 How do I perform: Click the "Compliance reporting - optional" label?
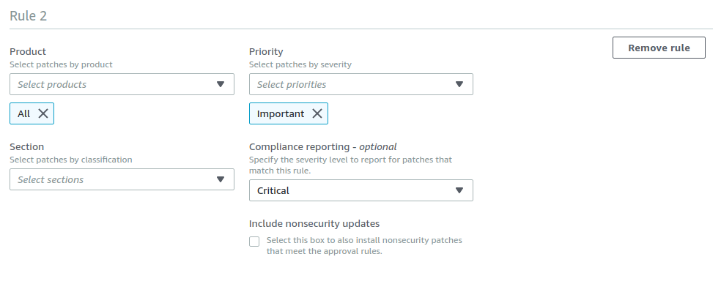tap(322, 146)
